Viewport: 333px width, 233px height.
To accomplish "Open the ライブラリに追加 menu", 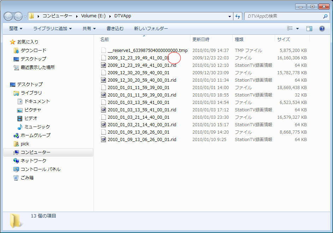I will point(53,29).
